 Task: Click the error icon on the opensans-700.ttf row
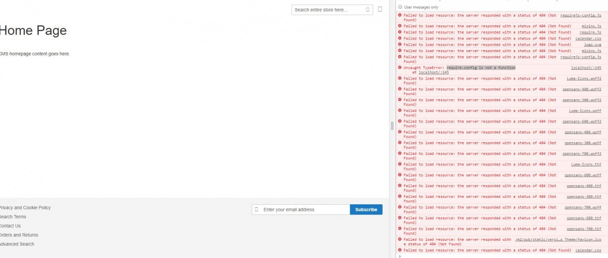pos(400,229)
